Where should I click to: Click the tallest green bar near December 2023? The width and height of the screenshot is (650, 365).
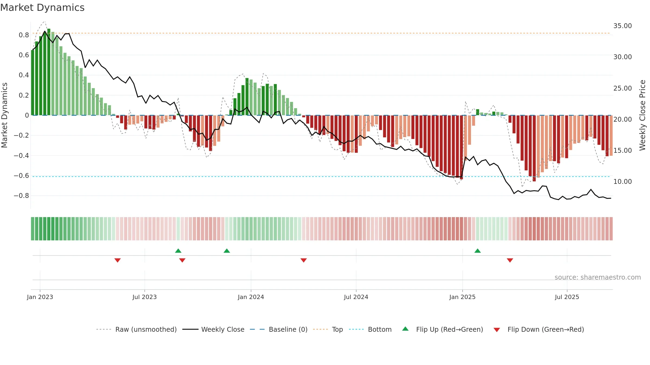(247, 97)
